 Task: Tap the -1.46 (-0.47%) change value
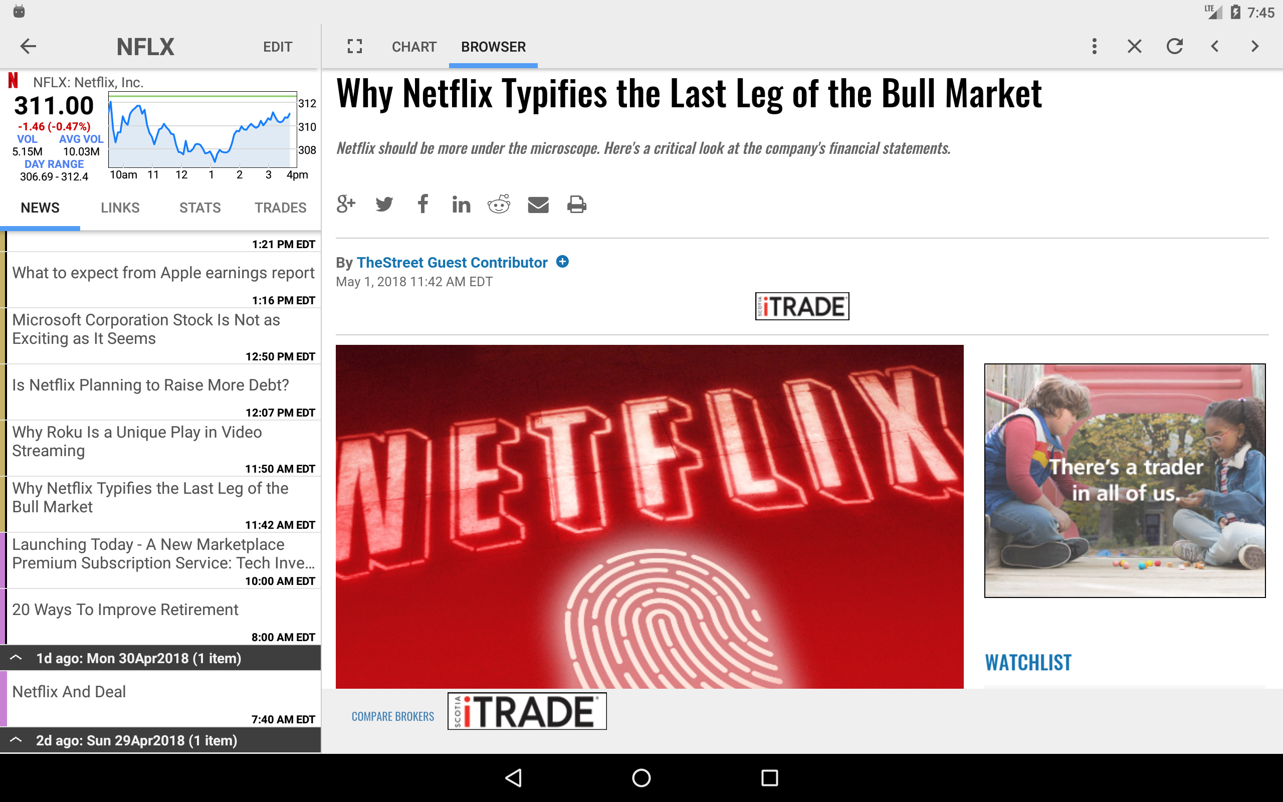click(x=54, y=126)
